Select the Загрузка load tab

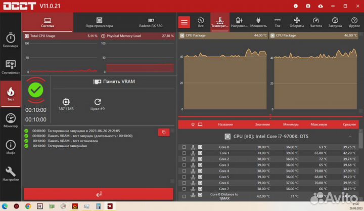click(335, 22)
